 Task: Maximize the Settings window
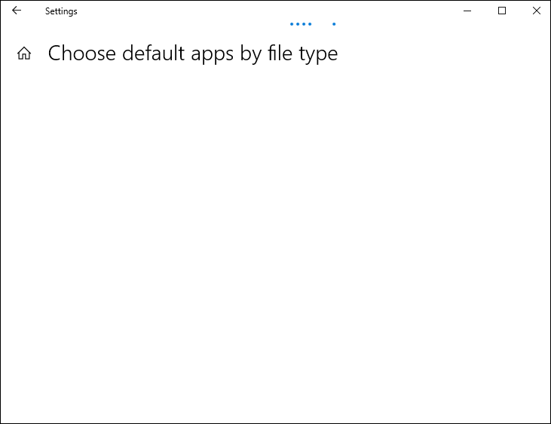point(502,11)
